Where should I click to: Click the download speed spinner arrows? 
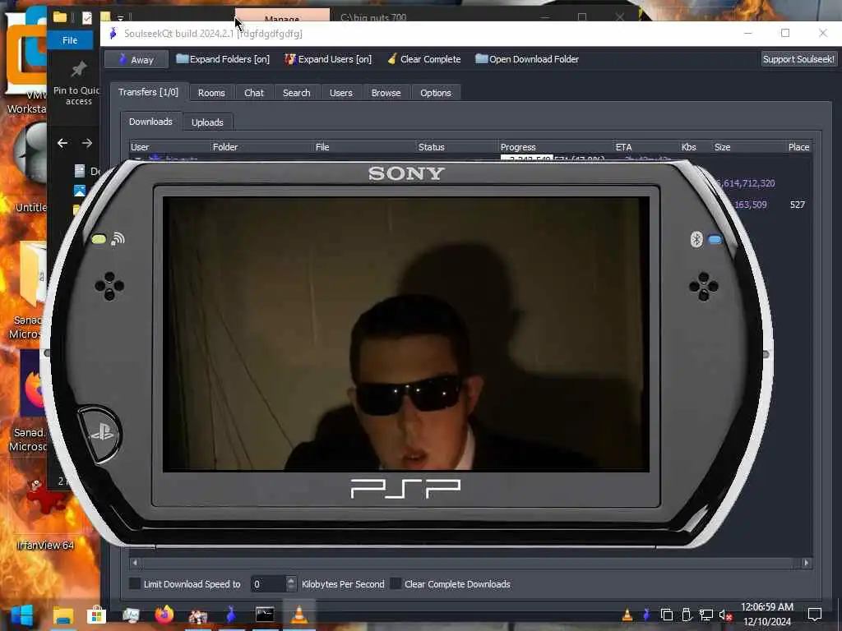coord(291,584)
